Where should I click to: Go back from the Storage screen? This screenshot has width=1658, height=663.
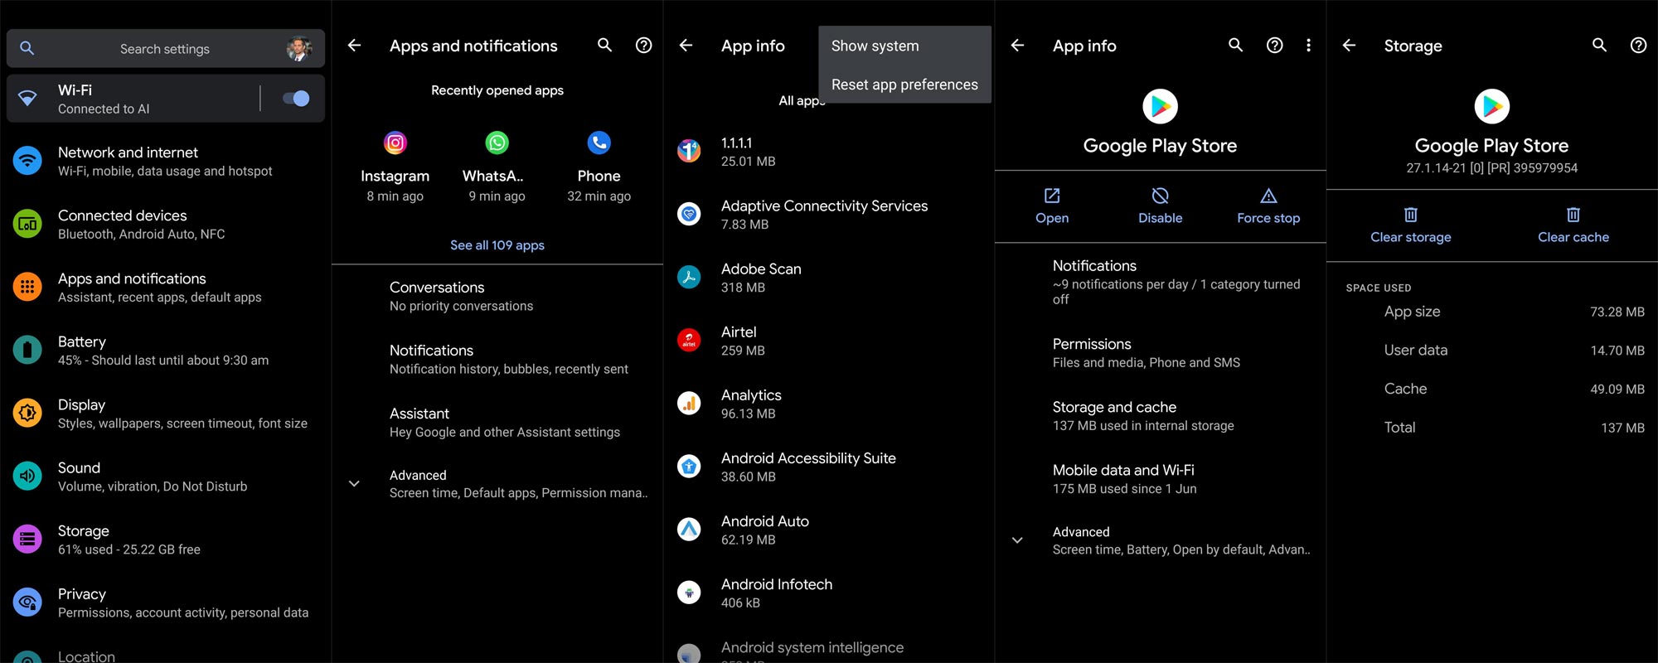(x=1349, y=46)
